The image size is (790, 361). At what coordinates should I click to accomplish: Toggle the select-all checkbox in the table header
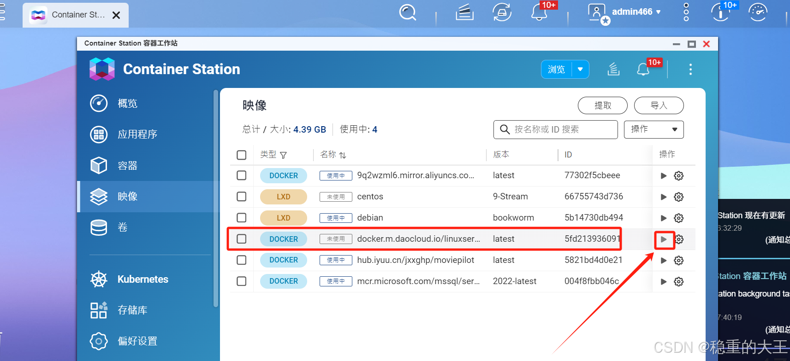241,155
